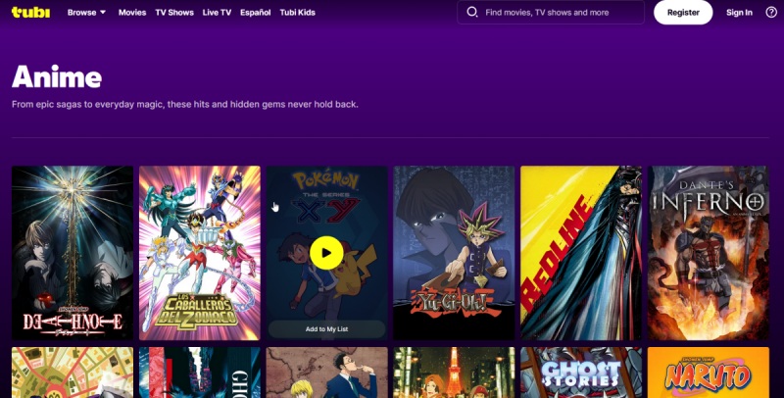Open the help question mark icon
784x398 pixels.
tap(771, 13)
